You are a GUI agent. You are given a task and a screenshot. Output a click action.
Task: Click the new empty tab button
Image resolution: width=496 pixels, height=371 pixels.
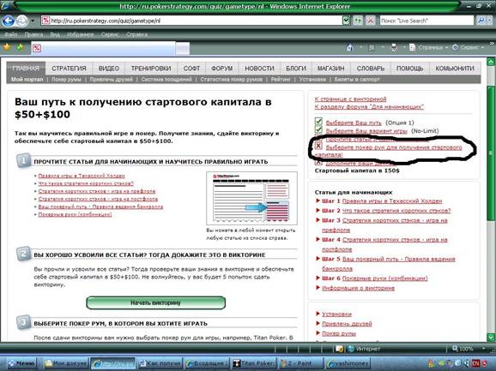183,48
